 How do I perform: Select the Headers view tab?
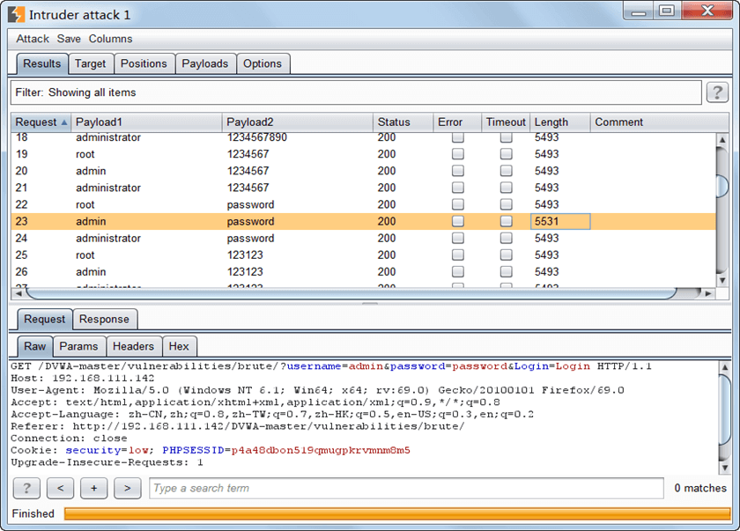pos(134,346)
